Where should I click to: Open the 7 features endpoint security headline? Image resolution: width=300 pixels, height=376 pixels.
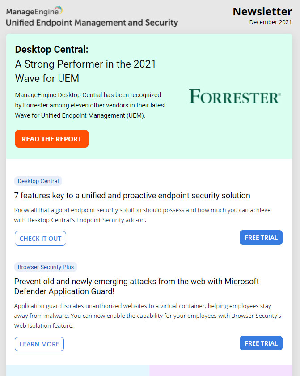[x=132, y=196]
